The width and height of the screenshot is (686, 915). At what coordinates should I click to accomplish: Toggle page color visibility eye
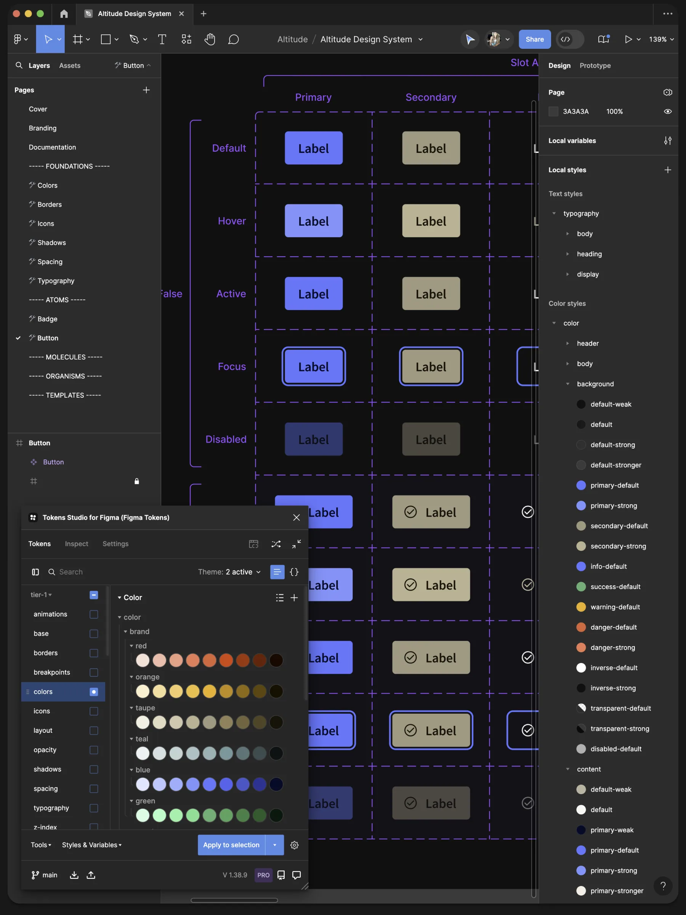667,112
